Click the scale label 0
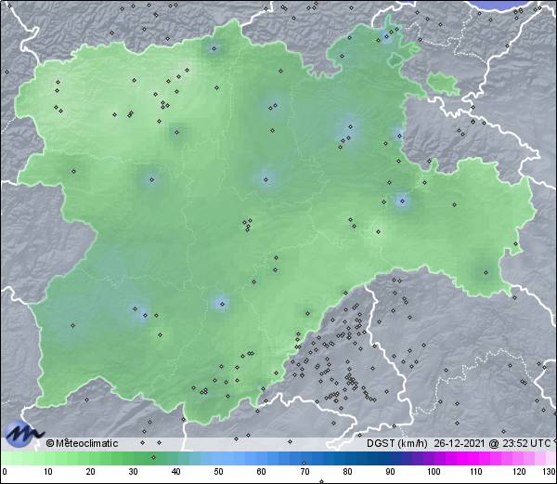 coord(5,472)
